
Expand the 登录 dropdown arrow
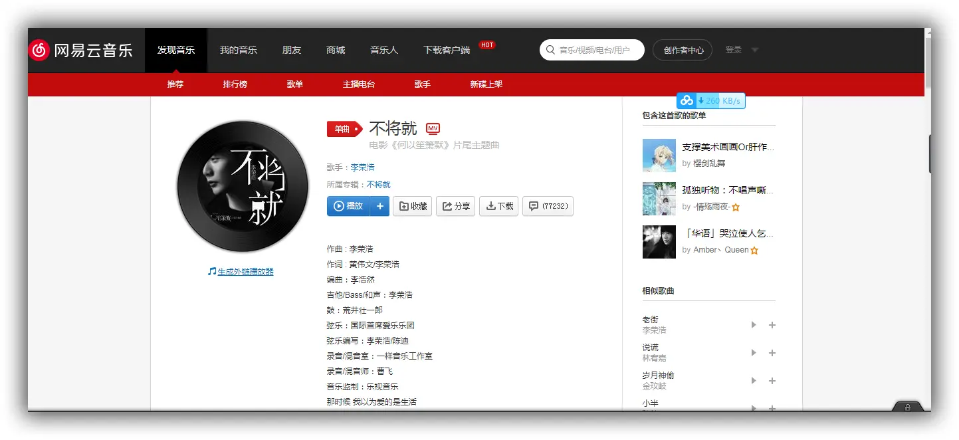754,50
